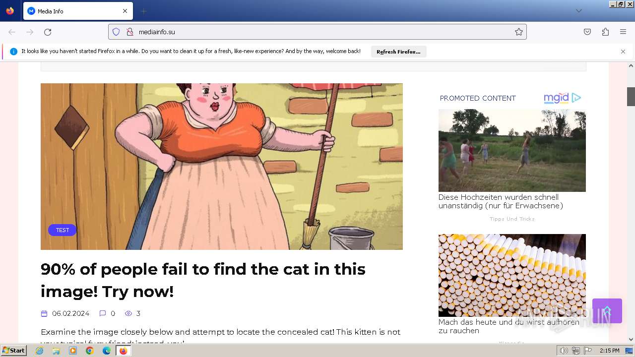Image resolution: width=635 pixels, height=357 pixels.
Task: Open the list all tabs dropdown
Action: 578,11
